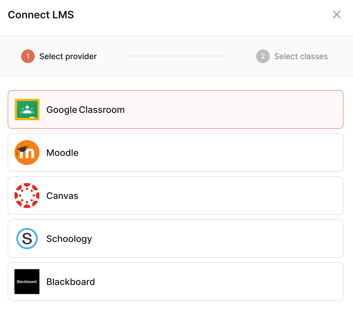Click the Blackboard square logo
Image resolution: width=353 pixels, height=313 pixels.
coord(27,282)
